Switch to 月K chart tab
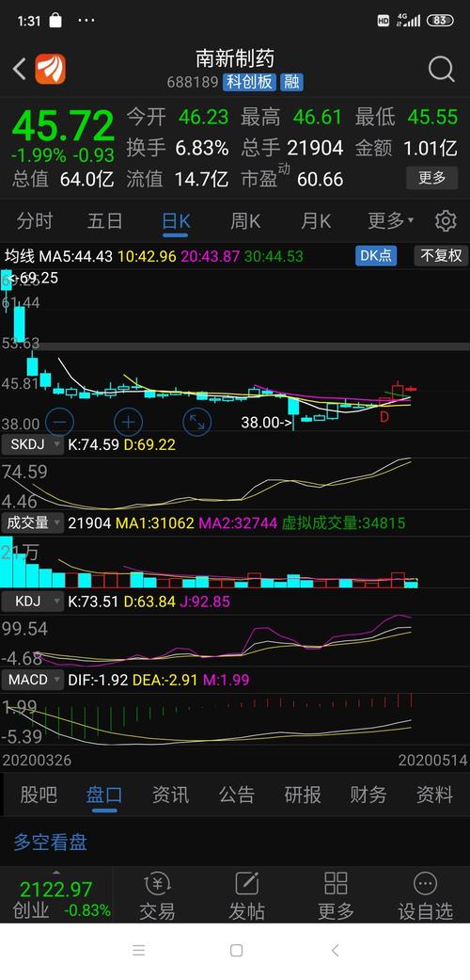This screenshot has height=980, width=470. pyautogui.click(x=316, y=220)
